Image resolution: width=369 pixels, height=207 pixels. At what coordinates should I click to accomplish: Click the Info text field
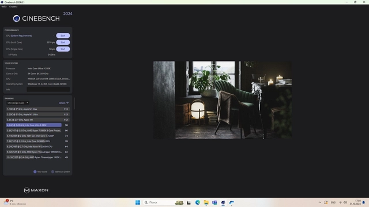pos(48,89)
